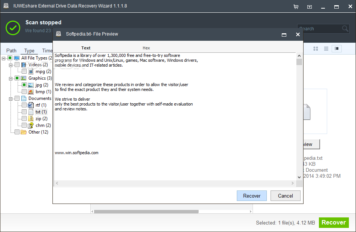This screenshot has width=356, height=232.
Task: Click the green Recover button
Action: coord(334,223)
